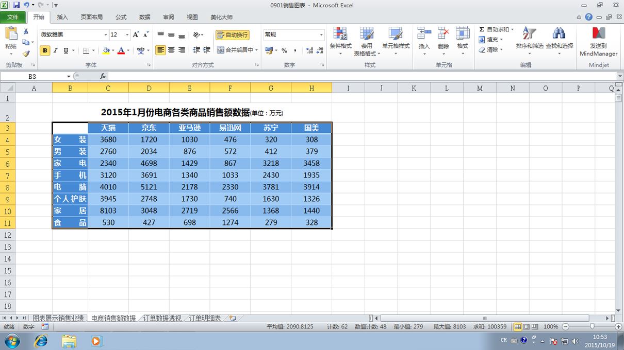Click the formula bar input field
The width and height of the screenshot is (624, 350).
(x=361, y=76)
